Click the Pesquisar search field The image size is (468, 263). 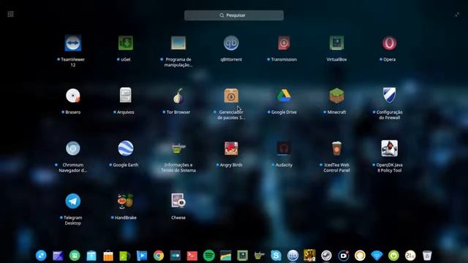click(x=234, y=15)
